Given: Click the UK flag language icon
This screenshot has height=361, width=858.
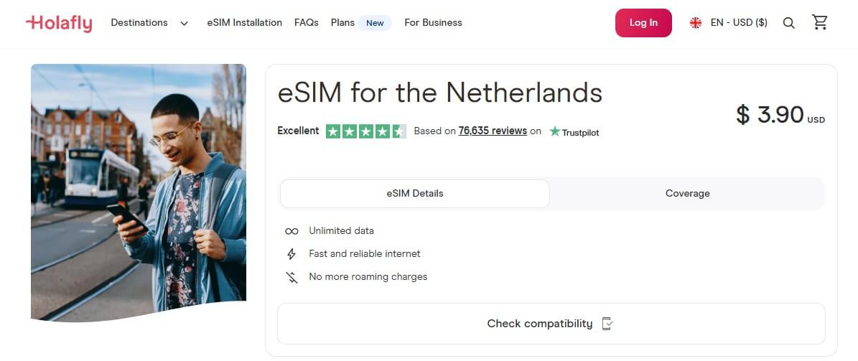Looking at the screenshot, I should pos(696,23).
